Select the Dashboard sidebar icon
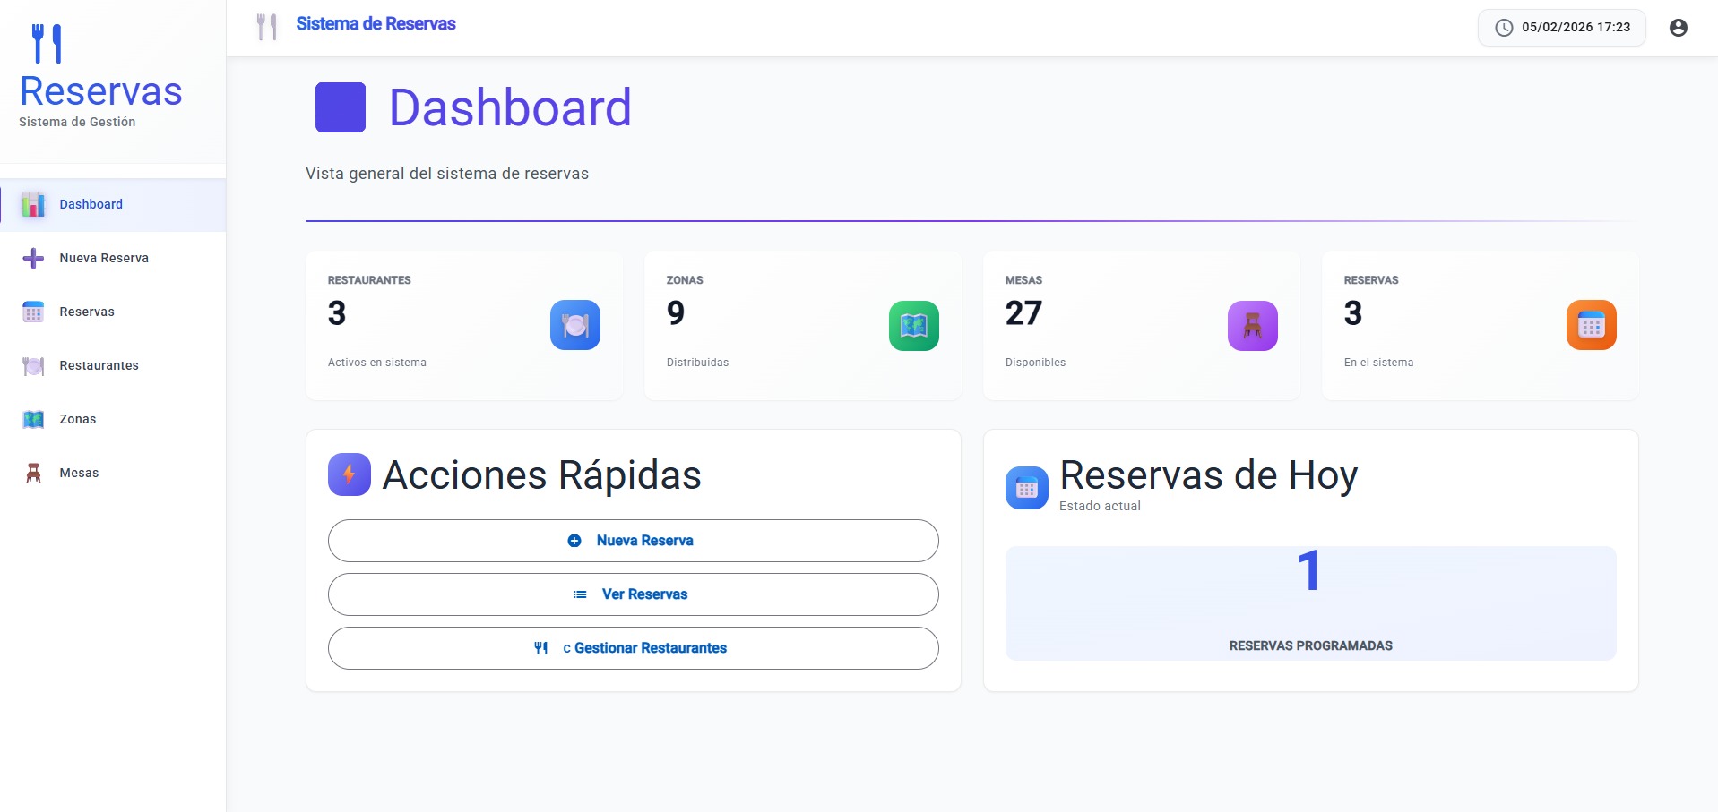Viewport: 1718px width, 812px height. [x=33, y=204]
